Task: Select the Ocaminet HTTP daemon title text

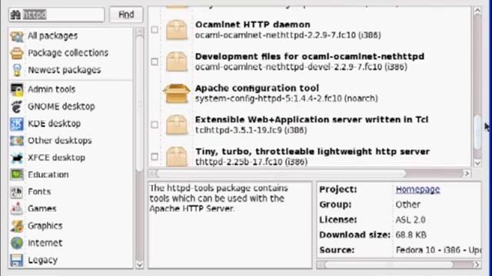Action: [x=253, y=25]
